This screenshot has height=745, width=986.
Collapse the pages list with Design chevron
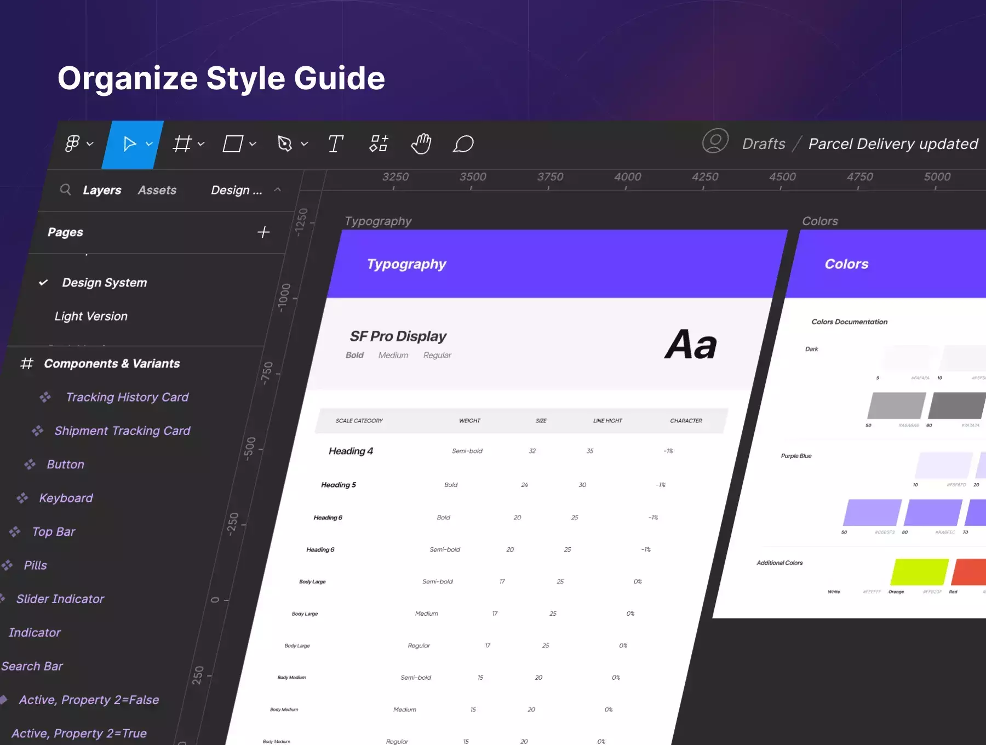point(278,190)
